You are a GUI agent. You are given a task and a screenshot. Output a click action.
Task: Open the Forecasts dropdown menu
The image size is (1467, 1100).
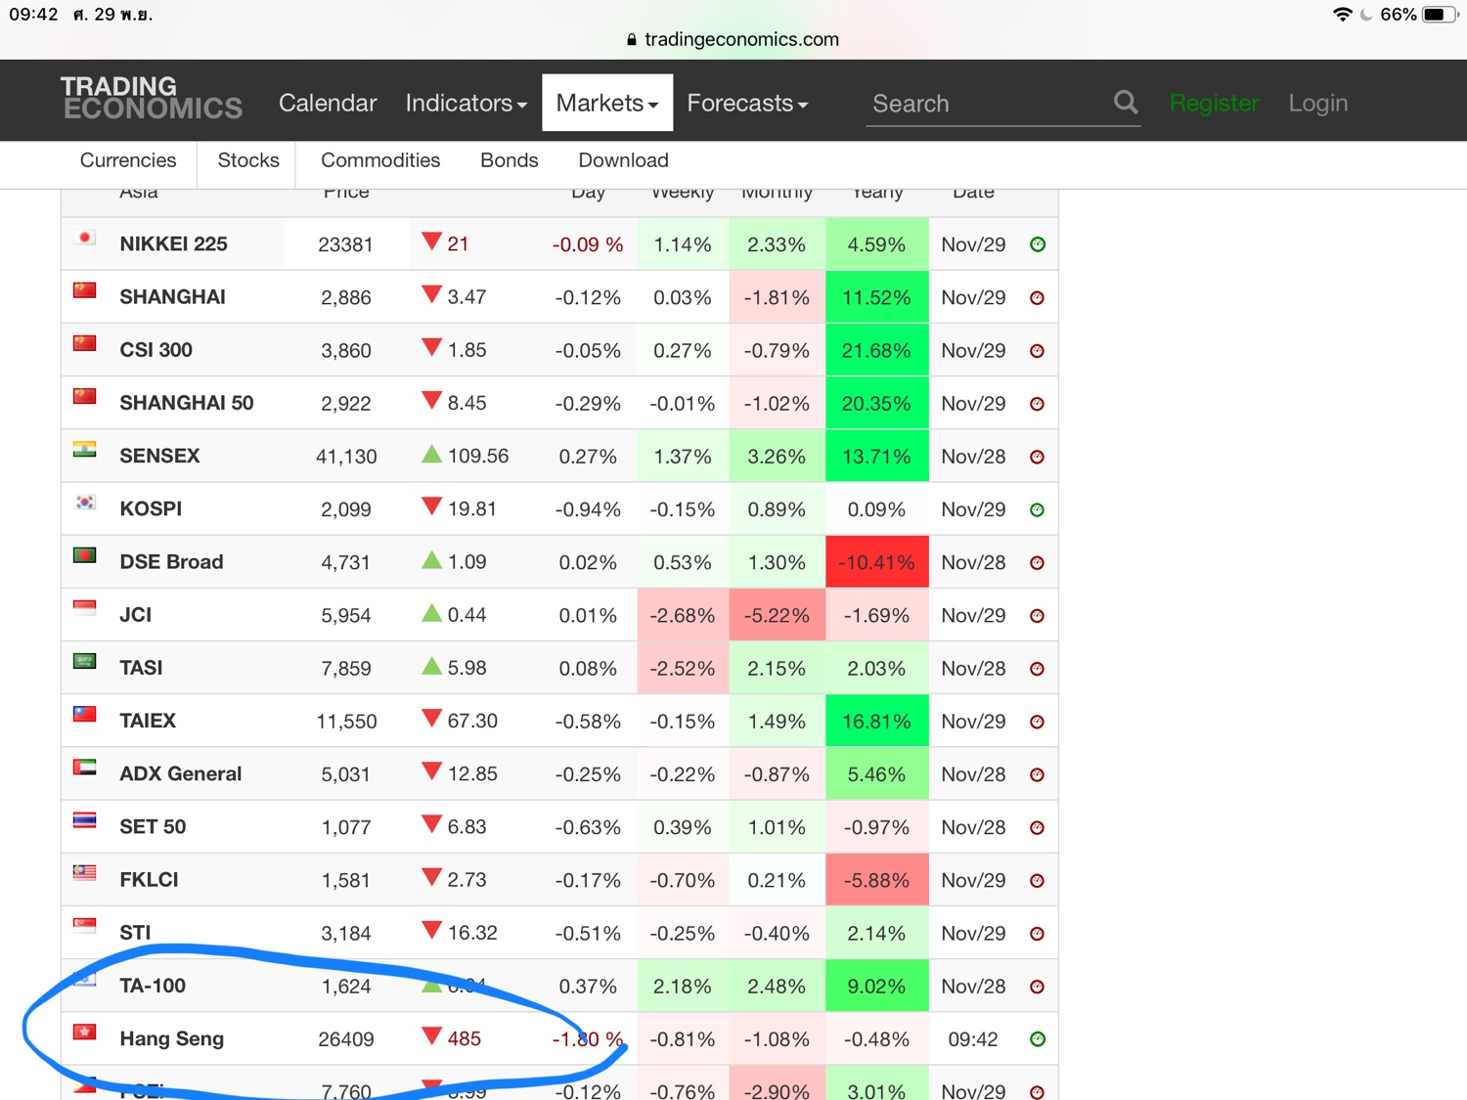(x=747, y=103)
